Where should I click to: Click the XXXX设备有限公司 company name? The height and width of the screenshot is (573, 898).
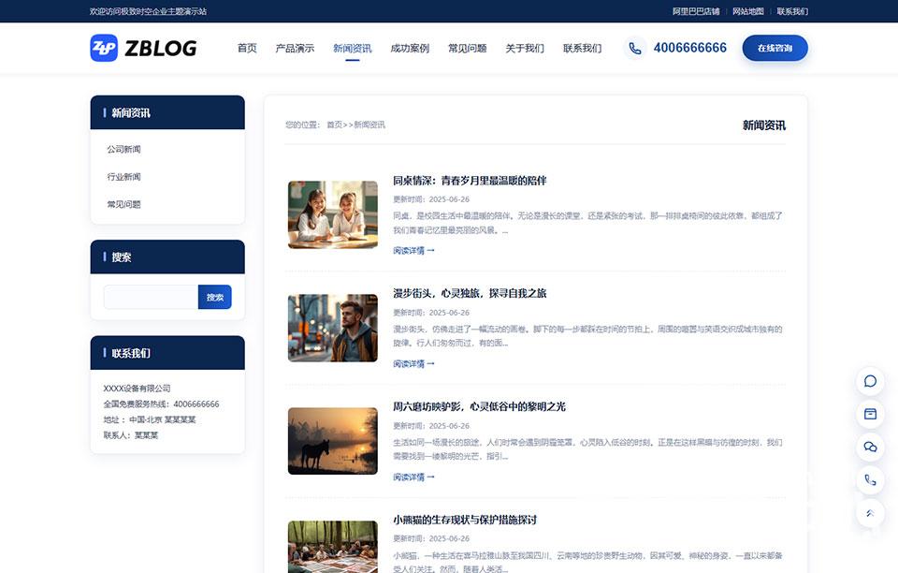click(137, 389)
